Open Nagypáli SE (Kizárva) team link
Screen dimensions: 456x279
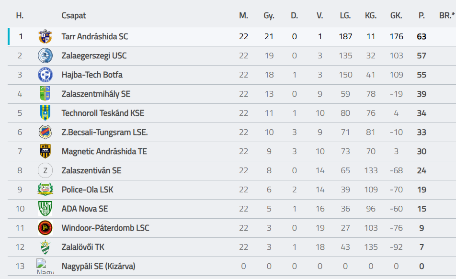(98, 266)
